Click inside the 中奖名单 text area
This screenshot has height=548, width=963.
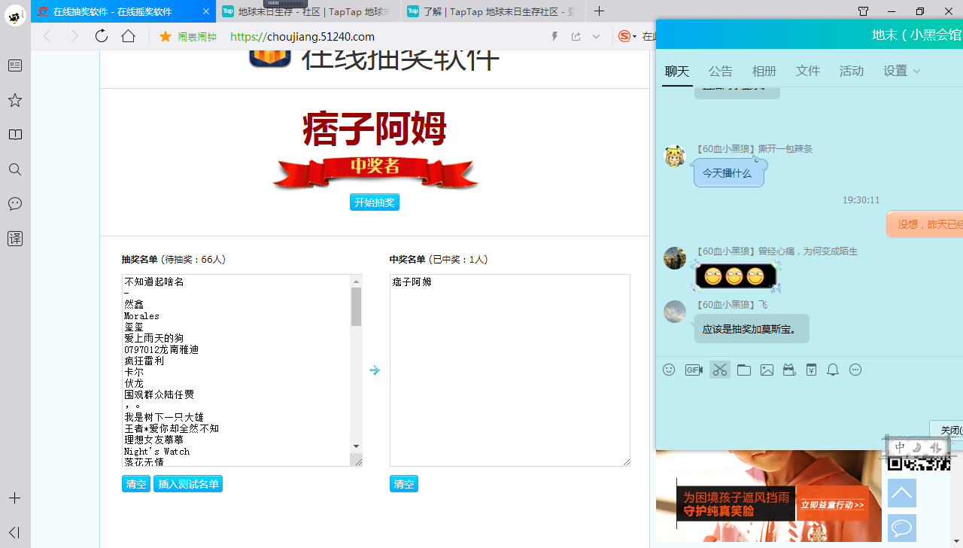click(x=509, y=369)
